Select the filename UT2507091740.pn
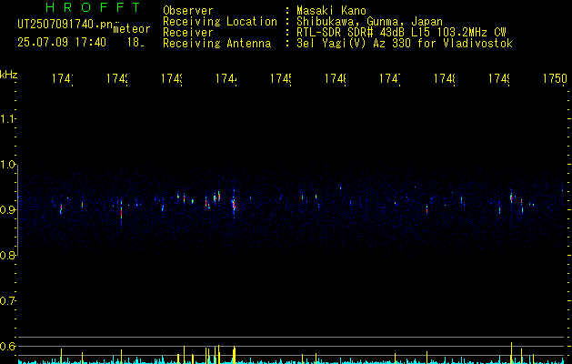 click(65, 25)
